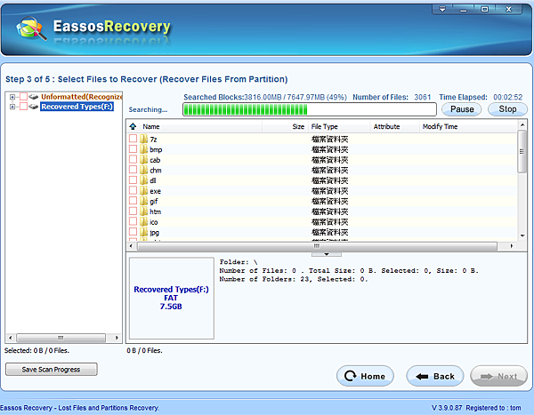534x415 pixels.
Task: Select the cab folder icon
Action: 144,160
